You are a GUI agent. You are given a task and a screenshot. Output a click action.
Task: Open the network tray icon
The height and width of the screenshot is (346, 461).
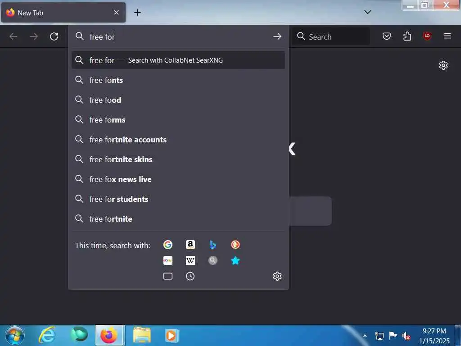point(379,335)
